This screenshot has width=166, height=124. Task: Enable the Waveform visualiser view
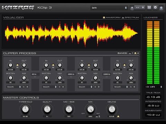104,18
